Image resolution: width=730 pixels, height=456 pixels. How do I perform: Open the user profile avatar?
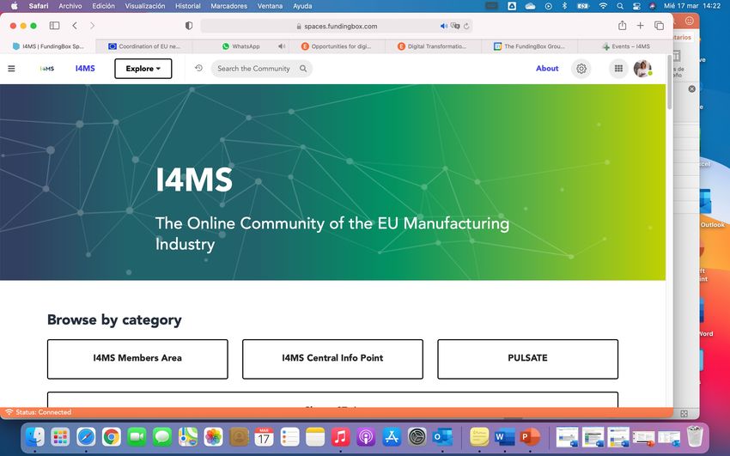click(x=642, y=69)
